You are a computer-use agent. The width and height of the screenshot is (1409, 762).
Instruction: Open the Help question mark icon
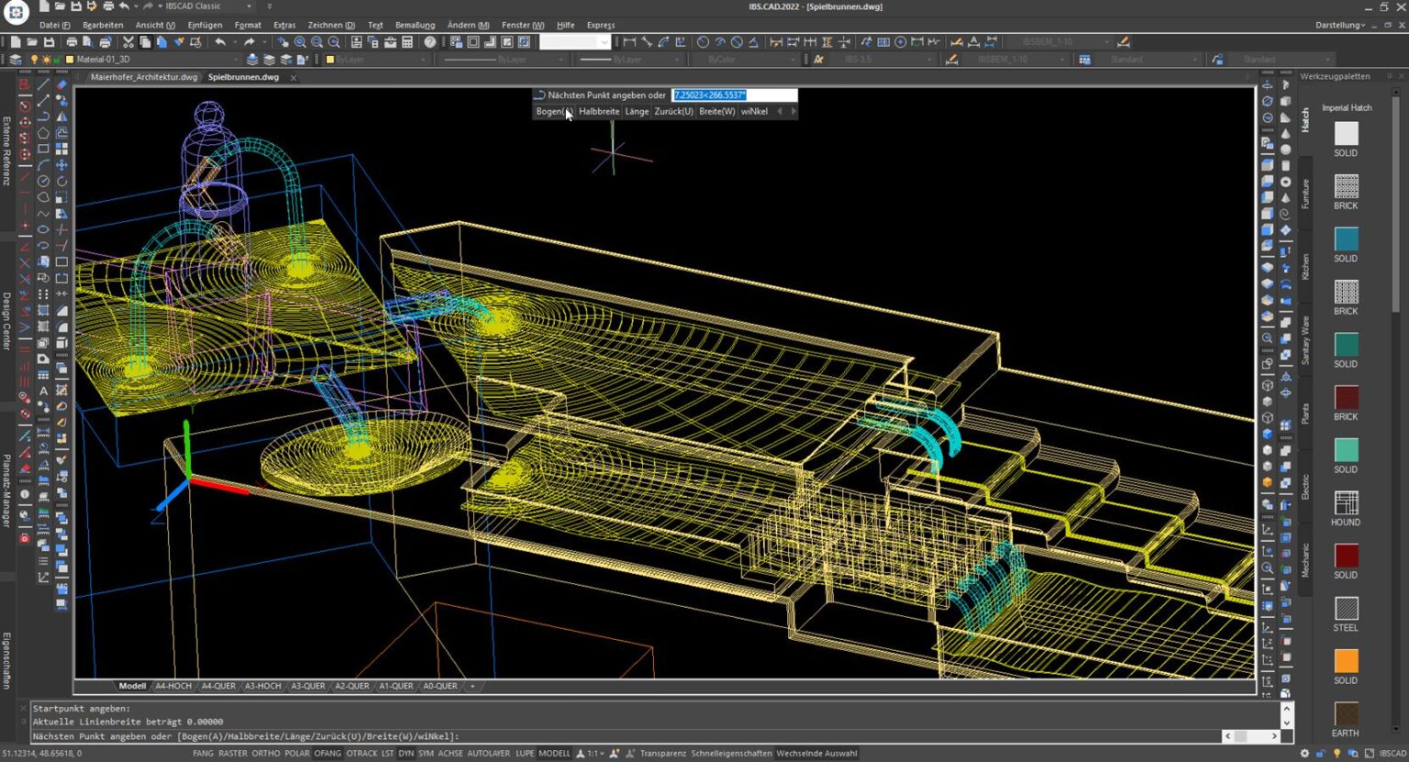click(430, 42)
